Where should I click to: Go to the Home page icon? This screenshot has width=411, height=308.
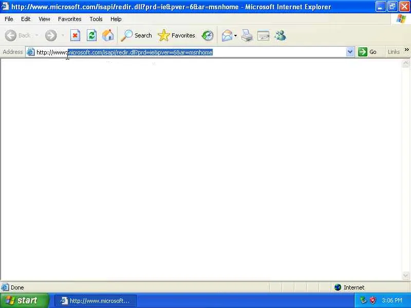(108, 35)
